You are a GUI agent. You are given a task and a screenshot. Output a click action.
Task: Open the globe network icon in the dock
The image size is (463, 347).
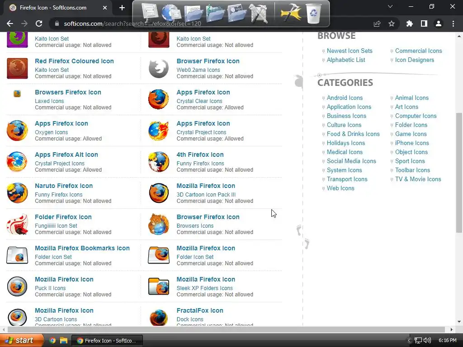(171, 13)
